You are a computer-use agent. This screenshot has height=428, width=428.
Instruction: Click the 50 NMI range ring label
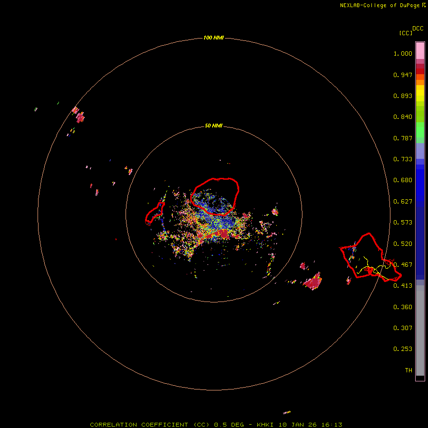214,126
